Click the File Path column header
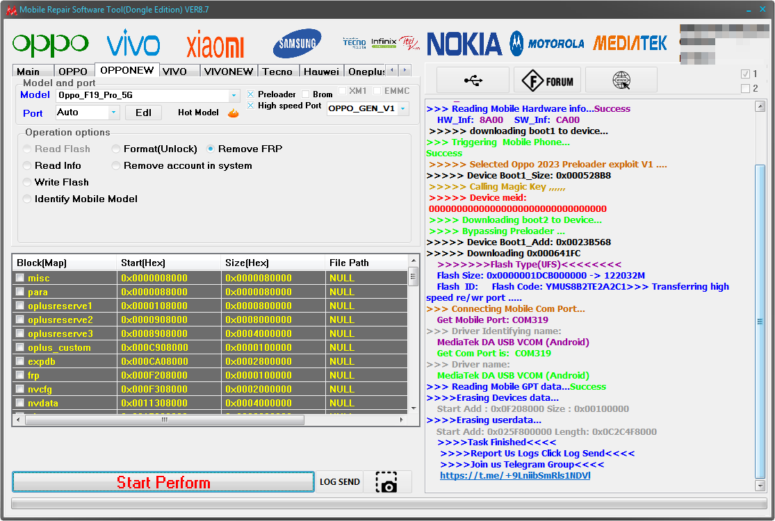Image resolution: width=775 pixels, height=521 pixels. click(366, 263)
